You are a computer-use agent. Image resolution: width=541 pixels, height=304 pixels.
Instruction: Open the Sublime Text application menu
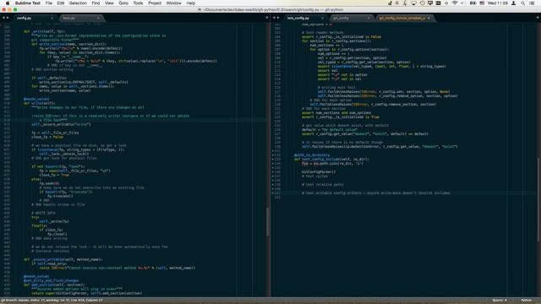click(28, 3)
